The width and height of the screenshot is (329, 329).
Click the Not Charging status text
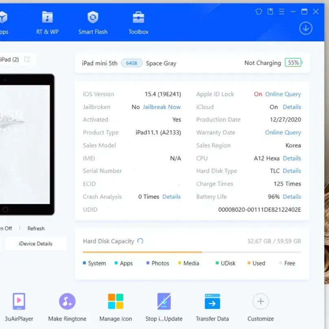(263, 63)
